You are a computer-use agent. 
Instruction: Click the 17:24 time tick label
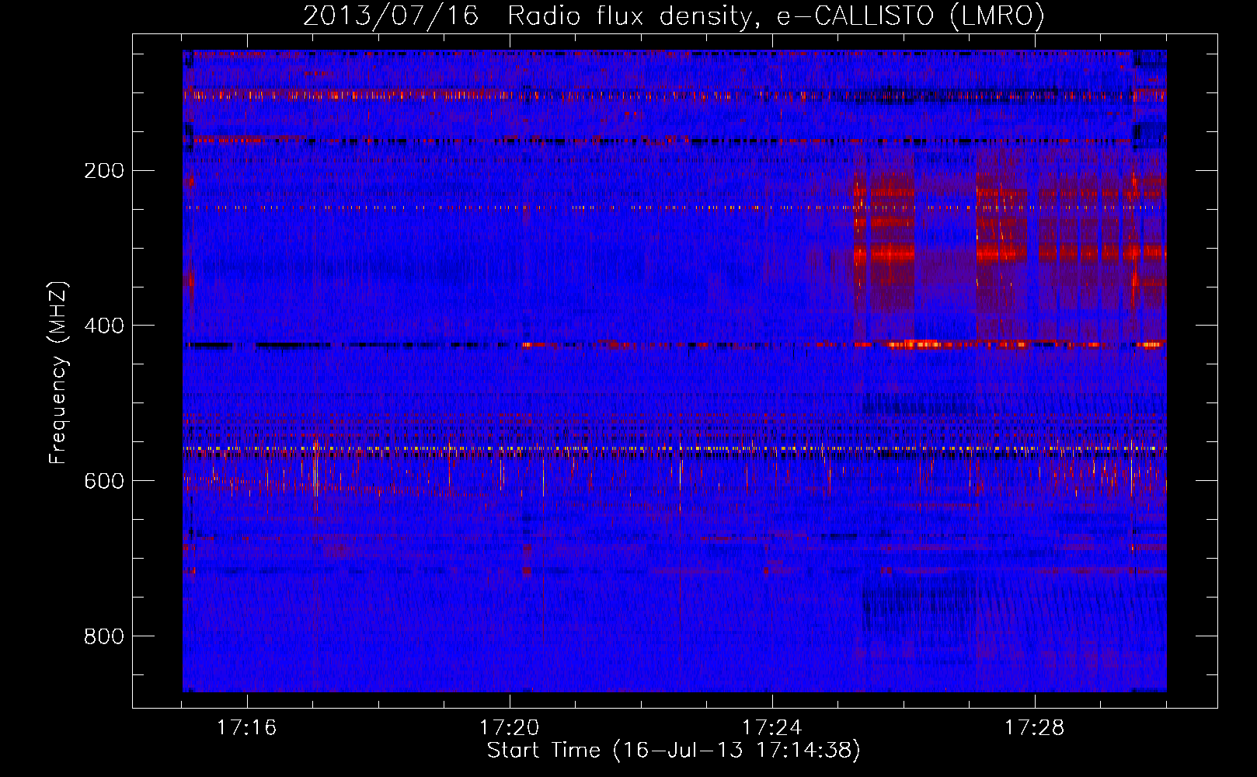coord(771,728)
